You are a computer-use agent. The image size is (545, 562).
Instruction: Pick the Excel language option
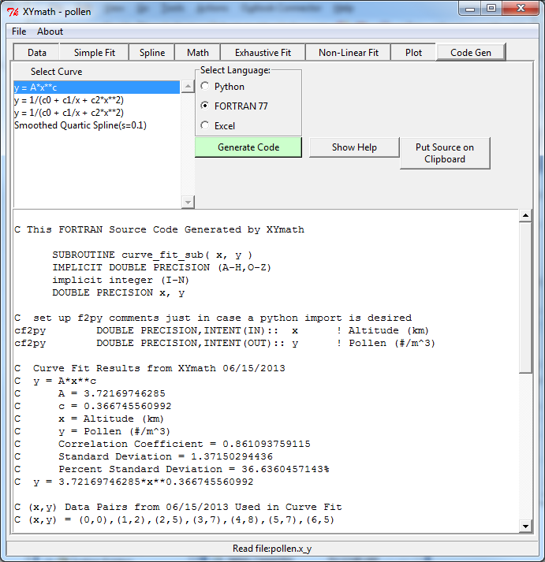coord(206,125)
